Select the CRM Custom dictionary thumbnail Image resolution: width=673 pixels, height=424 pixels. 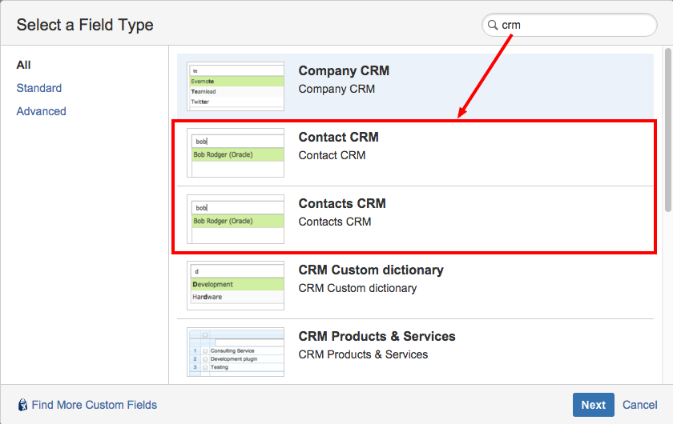236,286
